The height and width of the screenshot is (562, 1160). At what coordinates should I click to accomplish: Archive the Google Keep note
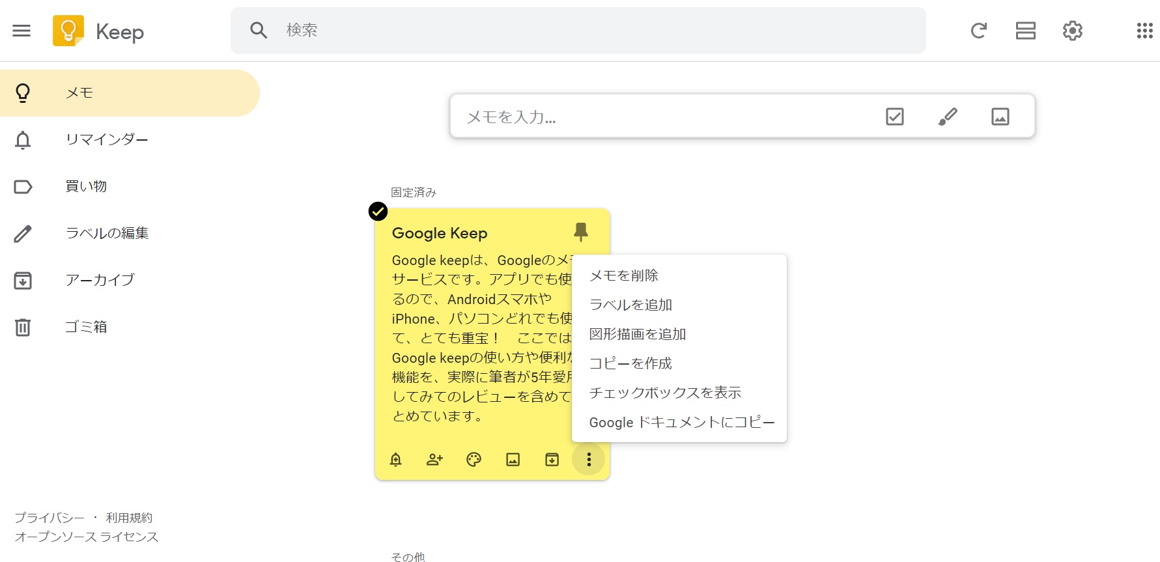point(552,460)
